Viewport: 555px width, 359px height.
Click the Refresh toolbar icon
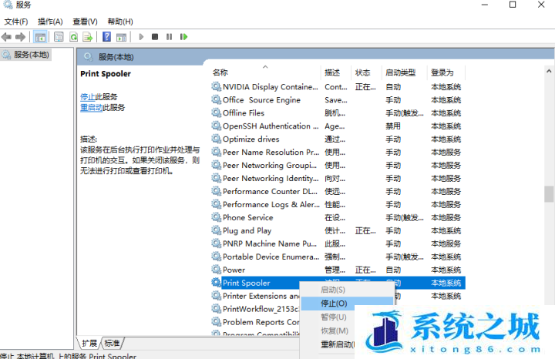73,37
